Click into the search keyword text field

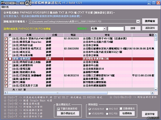click(116, 29)
